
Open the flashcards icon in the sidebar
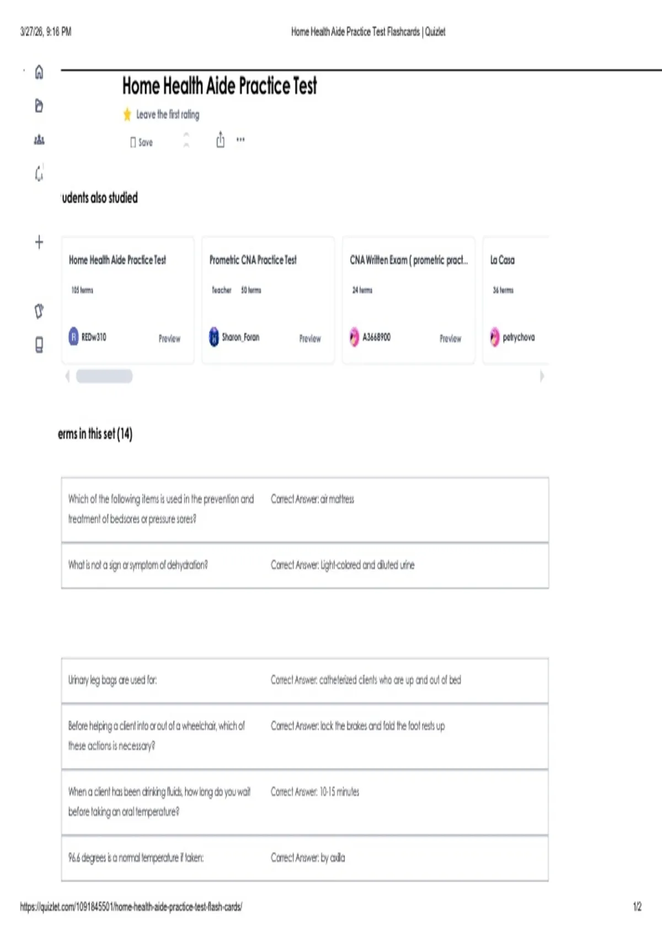pyautogui.click(x=39, y=311)
